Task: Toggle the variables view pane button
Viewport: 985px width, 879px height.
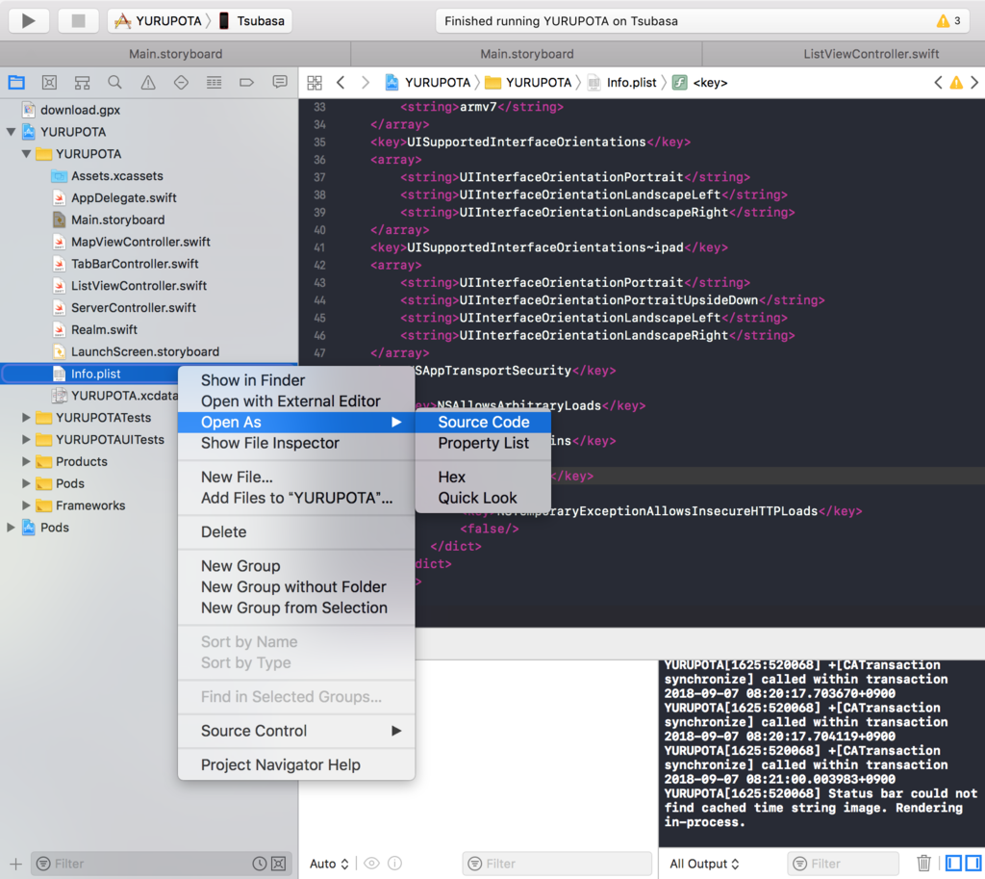Action: [x=953, y=864]
